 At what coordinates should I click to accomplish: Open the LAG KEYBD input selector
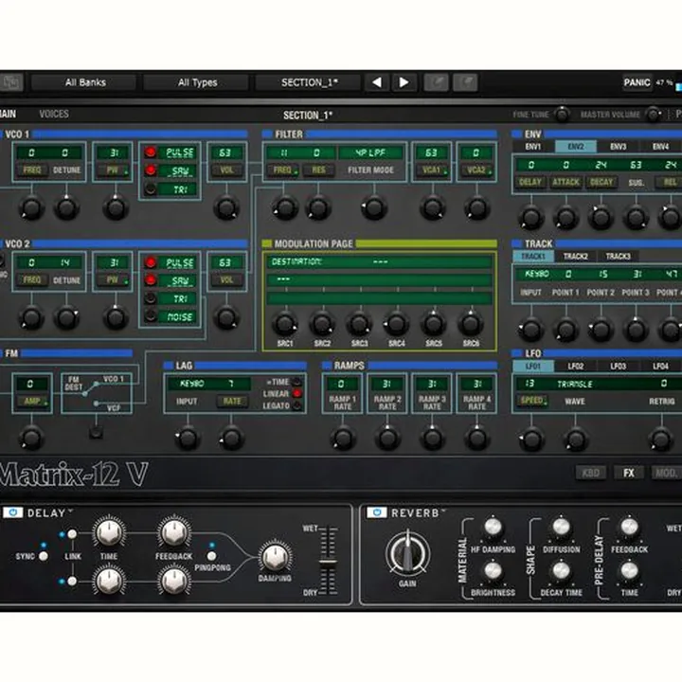coord(191,384)
